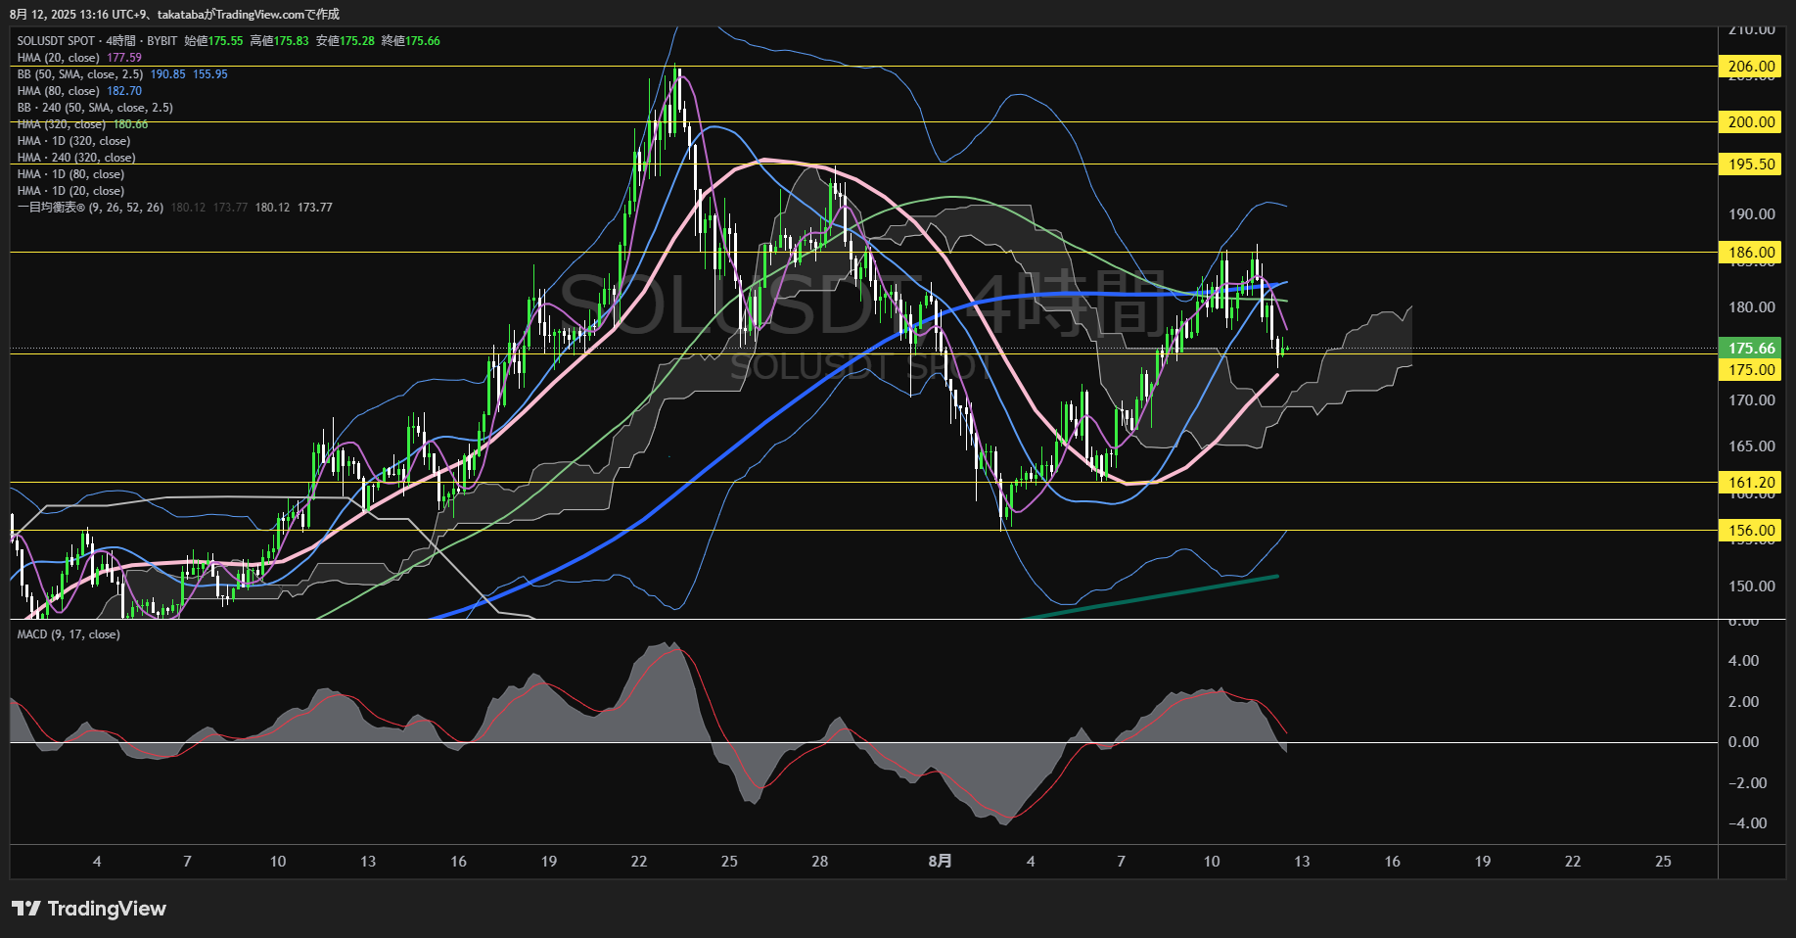Click the 206.00 yellow price label
The image size is (1796, 938).
[1751, 67]
